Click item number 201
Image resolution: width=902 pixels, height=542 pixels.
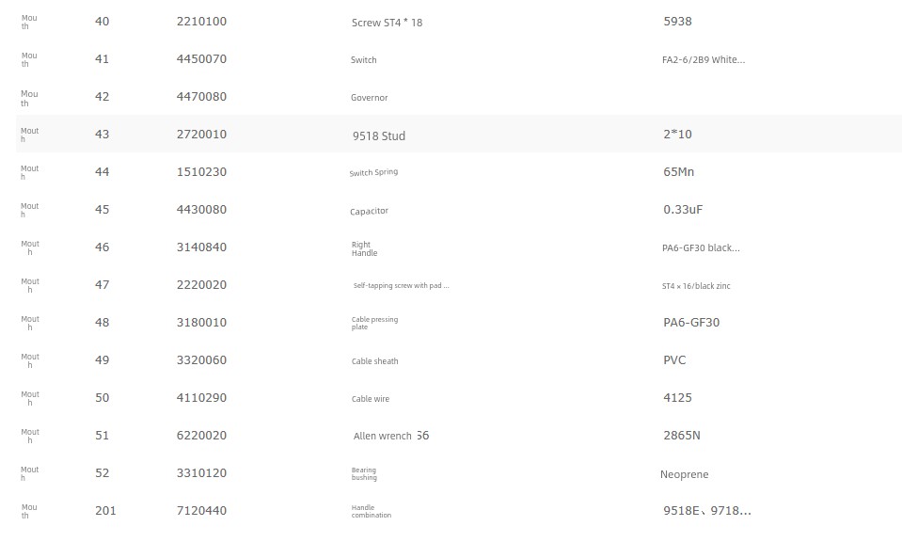click(x=105, y=510)
